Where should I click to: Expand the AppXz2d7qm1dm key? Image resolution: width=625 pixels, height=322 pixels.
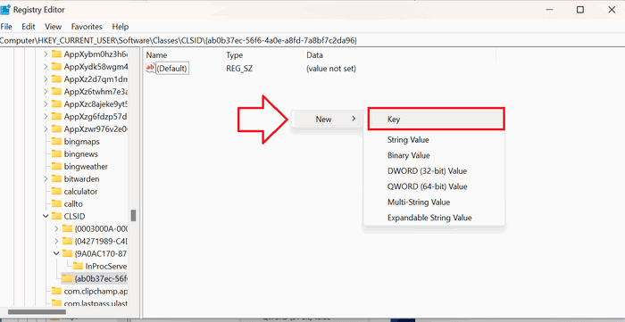click(45, 79)
